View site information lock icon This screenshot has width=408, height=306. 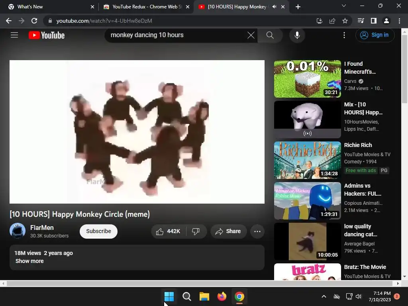(x=50, y=21)
